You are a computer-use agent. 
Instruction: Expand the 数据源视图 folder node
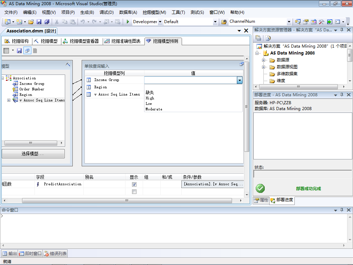tap(263, 67)
